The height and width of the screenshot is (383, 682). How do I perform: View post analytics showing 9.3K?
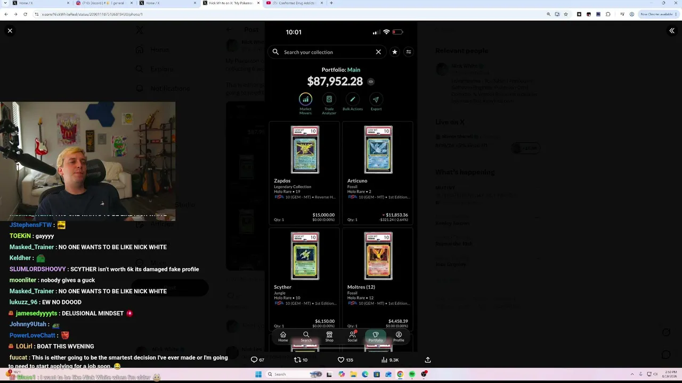390,360
